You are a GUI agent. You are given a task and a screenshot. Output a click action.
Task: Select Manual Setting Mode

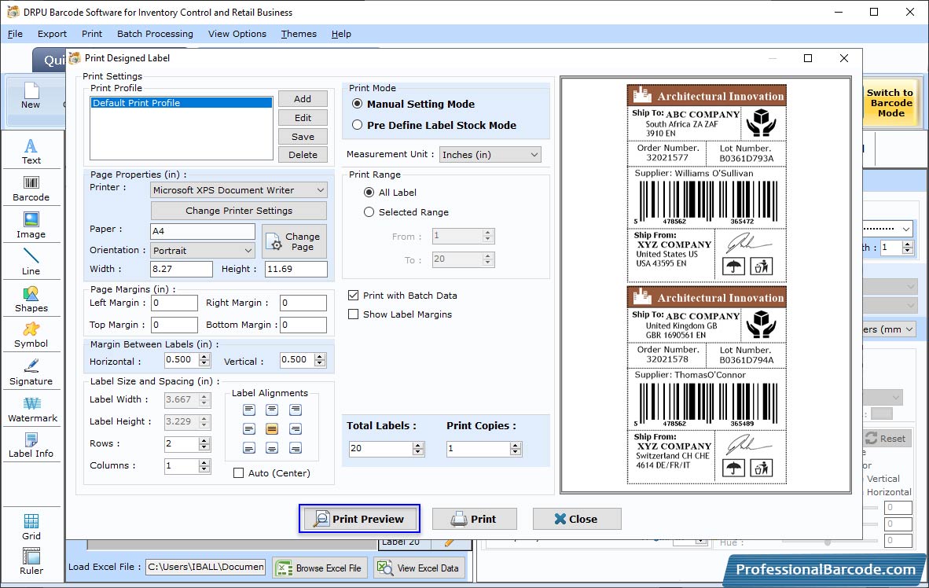(x=357, y=104)
